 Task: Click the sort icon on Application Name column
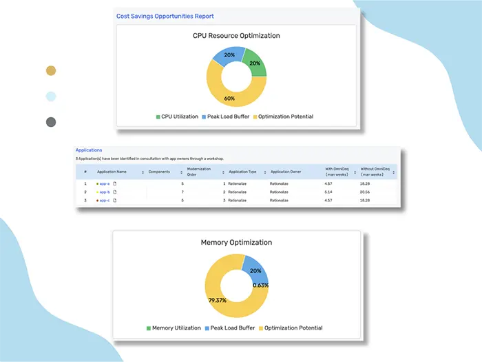coord(142,172)
